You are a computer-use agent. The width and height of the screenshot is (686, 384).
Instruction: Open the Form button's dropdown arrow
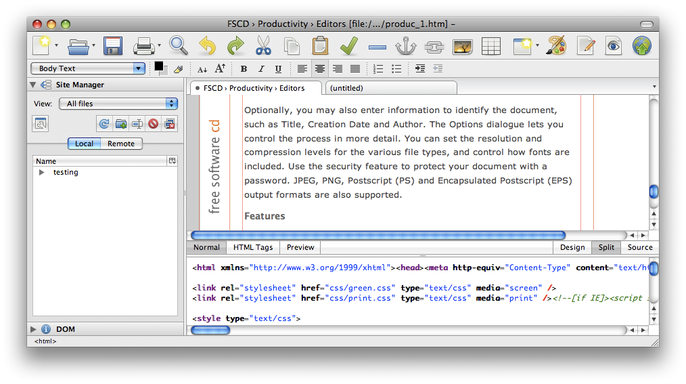click(537, 45)
